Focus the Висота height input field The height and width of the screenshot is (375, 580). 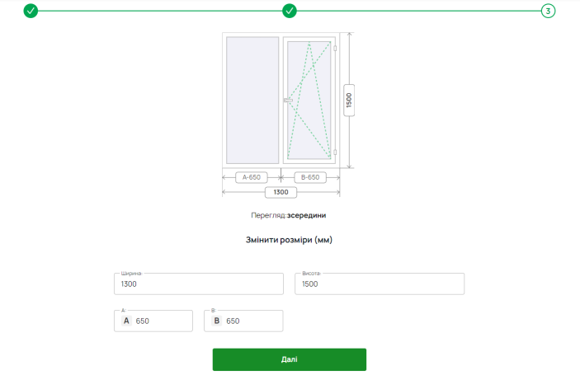pos(380,284)
